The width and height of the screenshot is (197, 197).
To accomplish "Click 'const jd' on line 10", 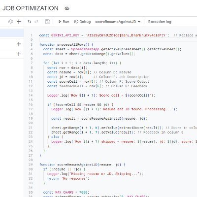I will click(x=55, y=77).
